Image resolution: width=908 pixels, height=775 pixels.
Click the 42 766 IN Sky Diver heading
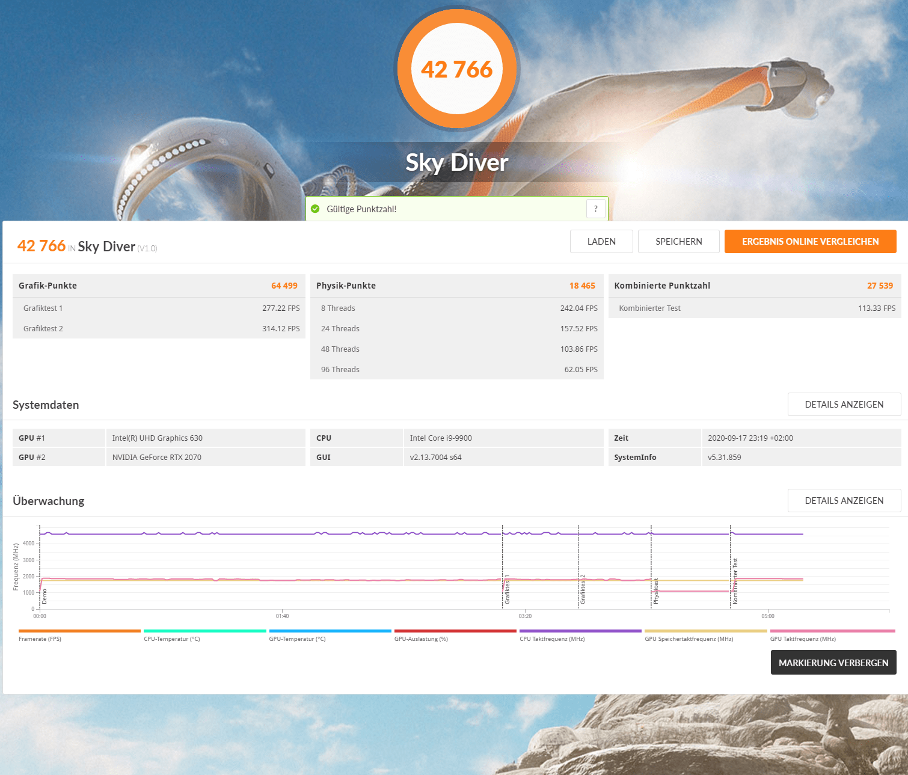point(87,246)
